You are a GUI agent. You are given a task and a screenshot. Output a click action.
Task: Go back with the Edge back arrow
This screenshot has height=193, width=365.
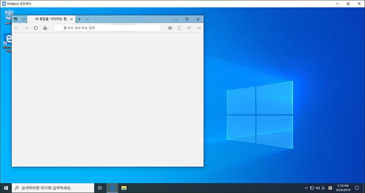tap(17, 28)
